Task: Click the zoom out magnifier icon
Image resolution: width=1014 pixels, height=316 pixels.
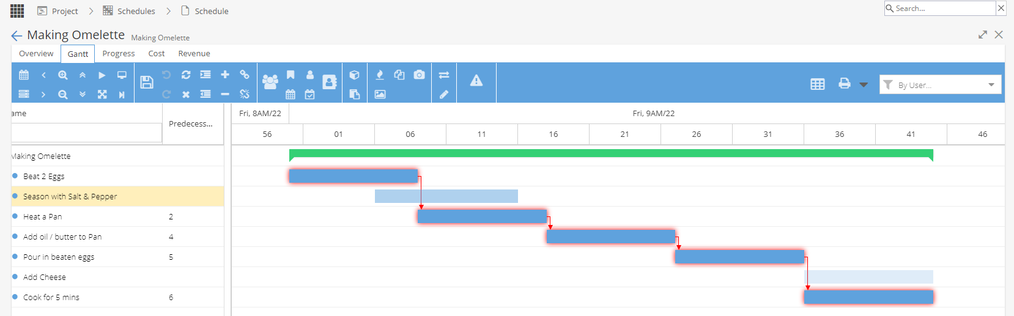Action: 63,94
